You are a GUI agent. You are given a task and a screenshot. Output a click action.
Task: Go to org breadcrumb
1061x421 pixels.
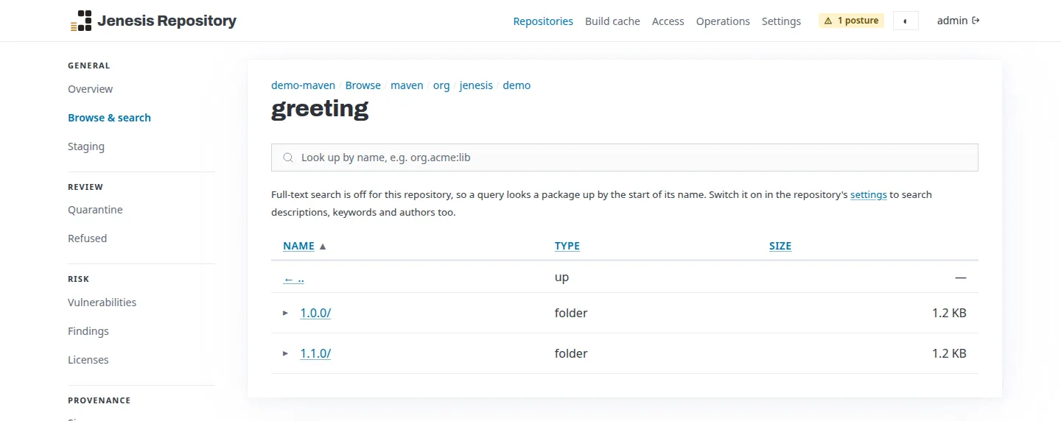(441, 85)
